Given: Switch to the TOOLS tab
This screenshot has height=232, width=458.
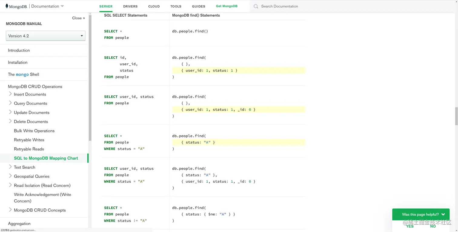Looking at the screenshot, I should pyautogui.click(x=176, y=6).
